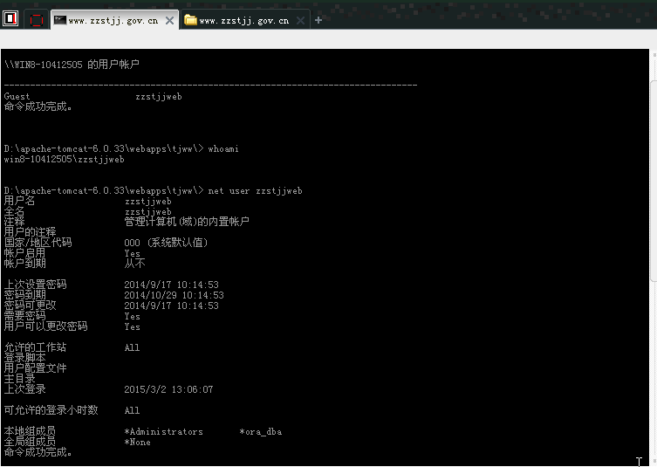Click the 全名 label
Viewport: 657px width, 467px height.
click(x=14, y=211)
